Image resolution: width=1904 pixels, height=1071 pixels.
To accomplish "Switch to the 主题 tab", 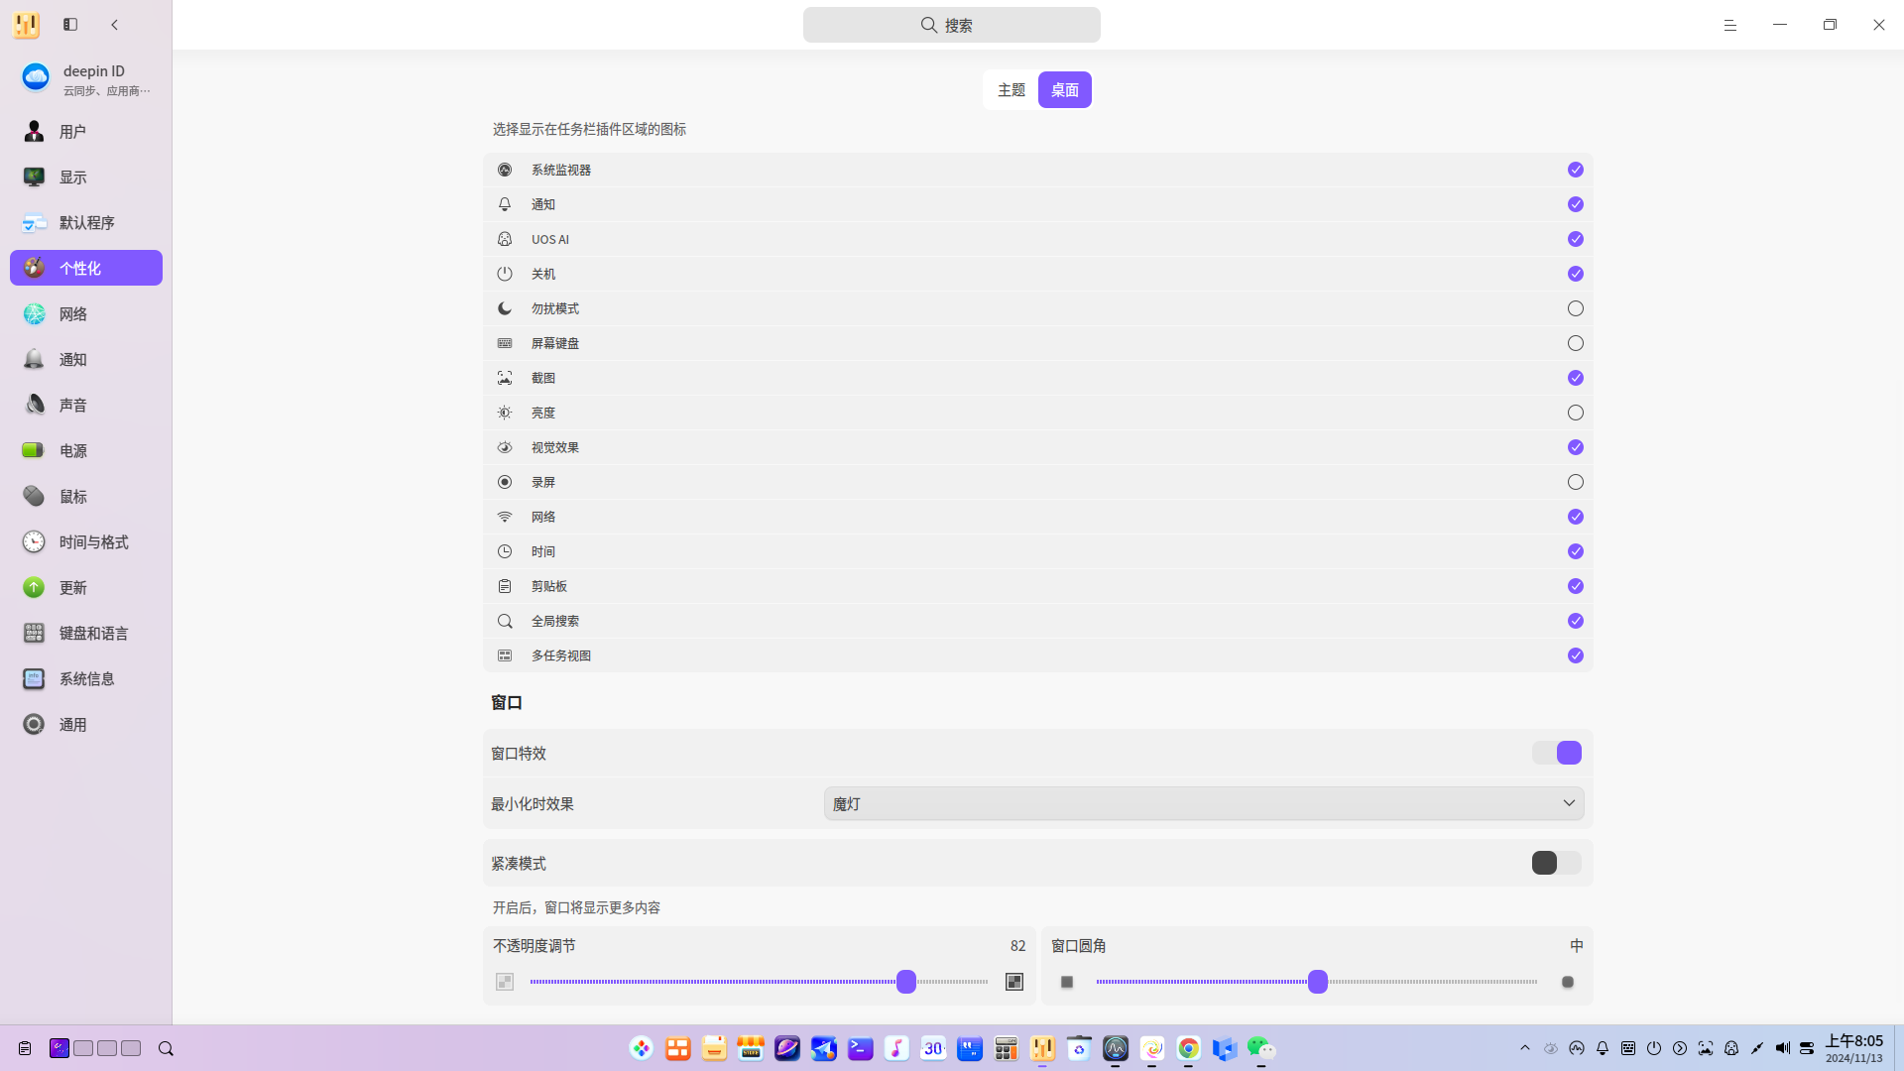I will [x=1011, y=90].
